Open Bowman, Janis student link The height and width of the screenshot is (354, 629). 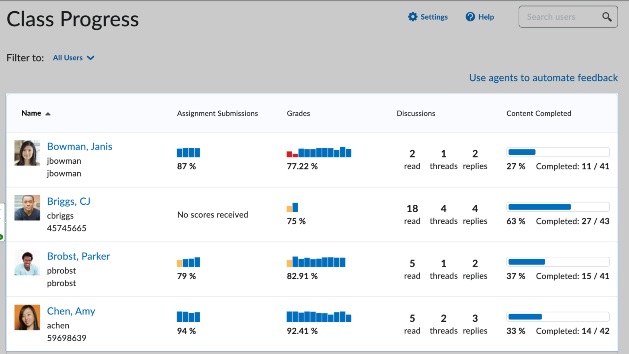[x=80, y=146]
